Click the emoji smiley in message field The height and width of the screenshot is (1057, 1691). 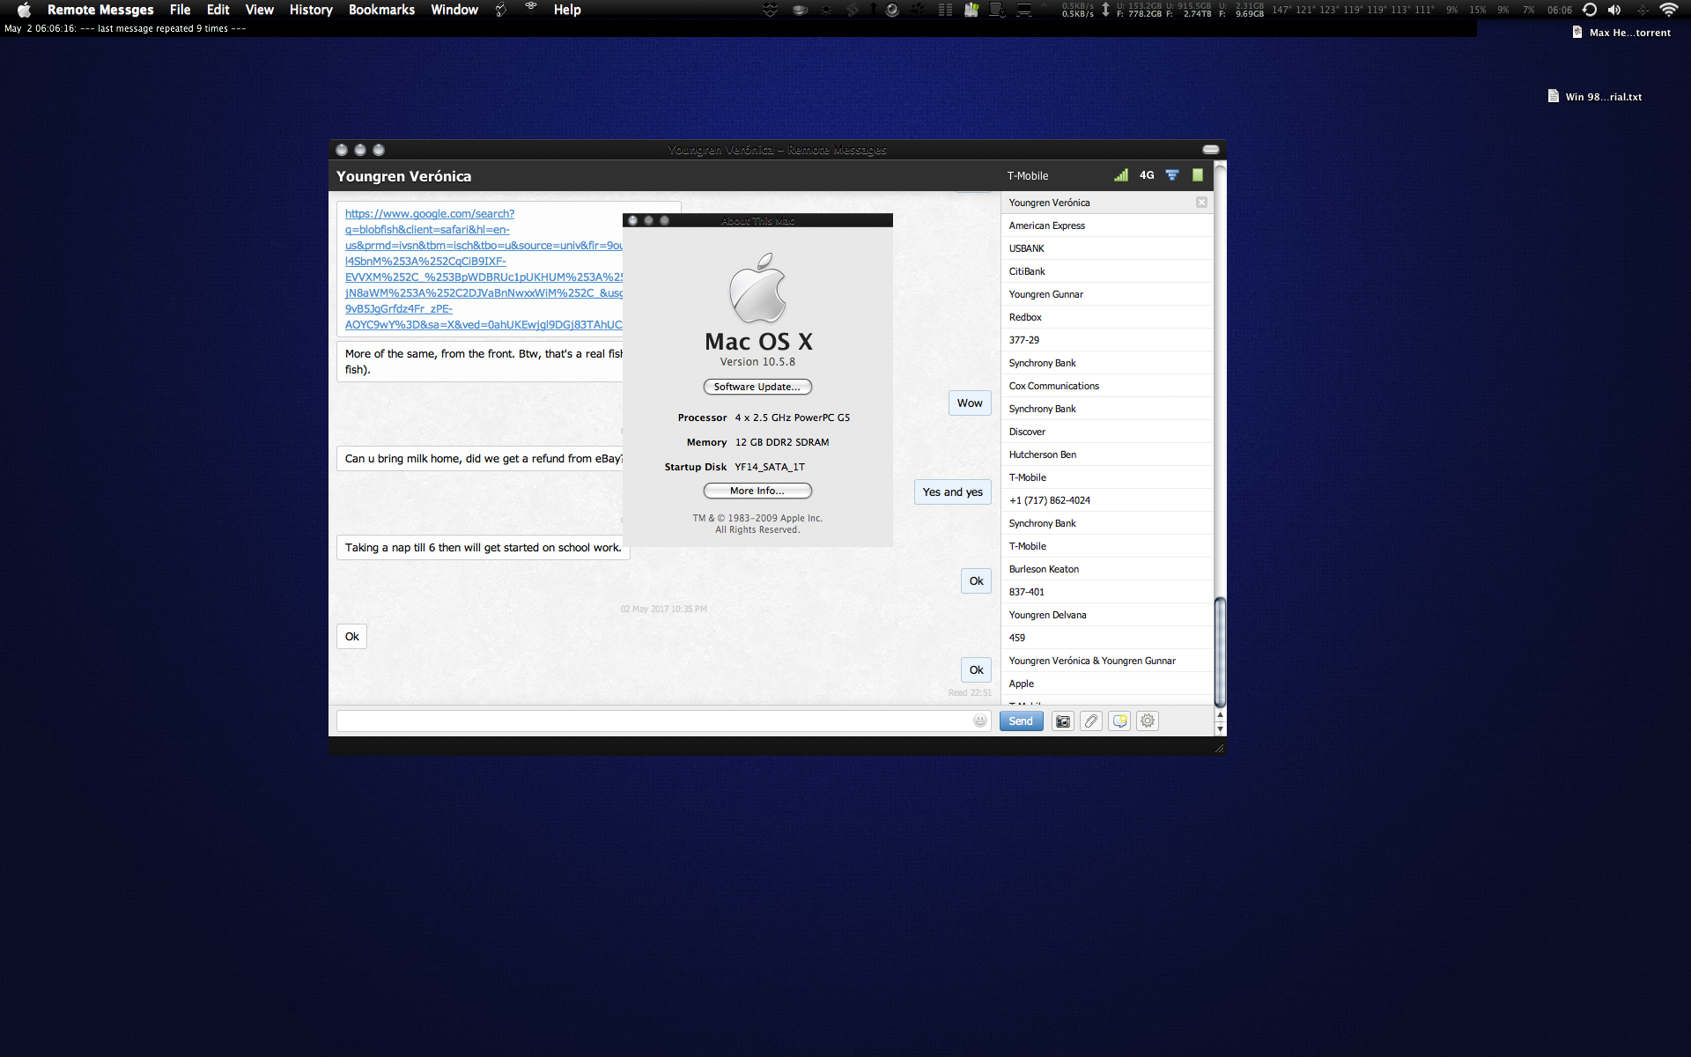(x=980, y=721)
